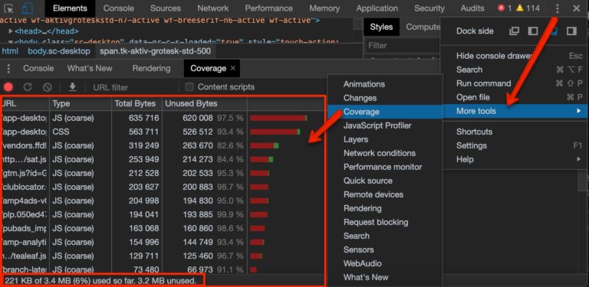
Task: Switch to the Network tab
Action: pos(212,8)
